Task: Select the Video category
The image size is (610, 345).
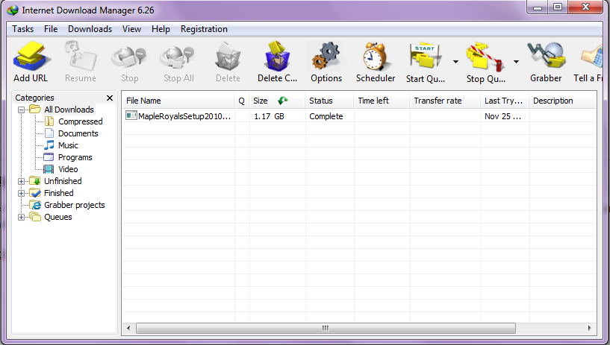Action: pyautogui.click(x=68, y=169)
